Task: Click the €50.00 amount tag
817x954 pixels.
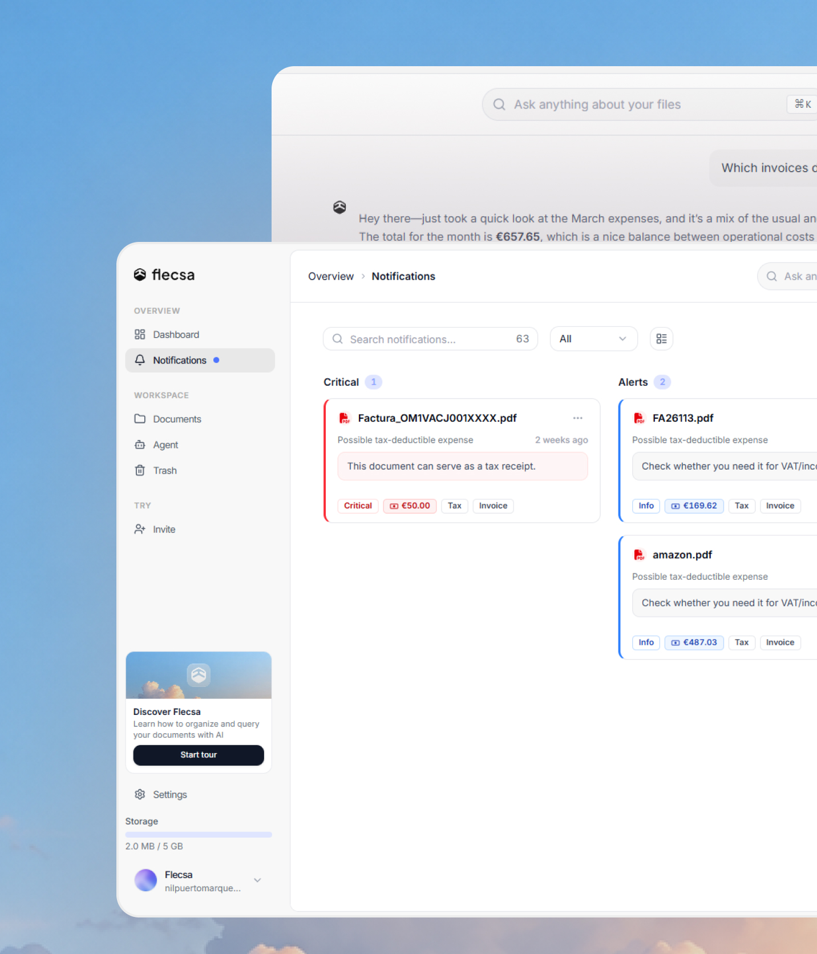Action: point(410,506)
